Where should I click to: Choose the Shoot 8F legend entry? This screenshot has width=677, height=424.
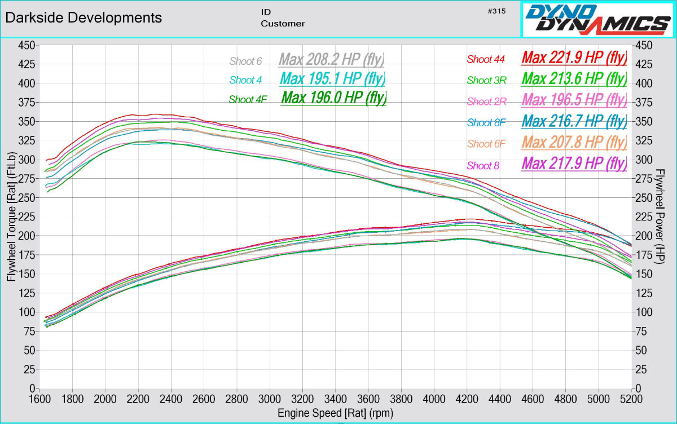(487, 122)
